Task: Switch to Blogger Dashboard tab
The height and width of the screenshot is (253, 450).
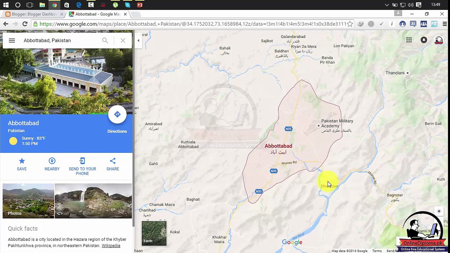Action: click(x=34, y=14)
